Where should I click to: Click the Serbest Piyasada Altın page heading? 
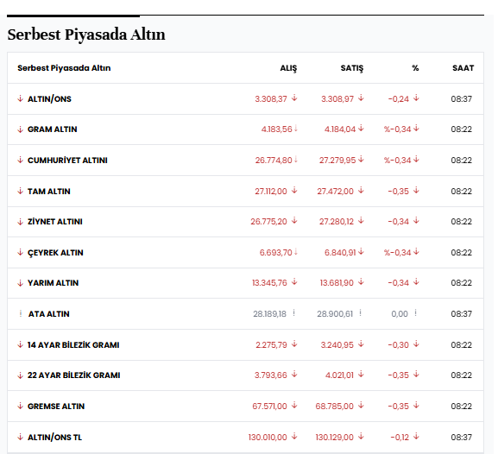(x=86, y=35)
